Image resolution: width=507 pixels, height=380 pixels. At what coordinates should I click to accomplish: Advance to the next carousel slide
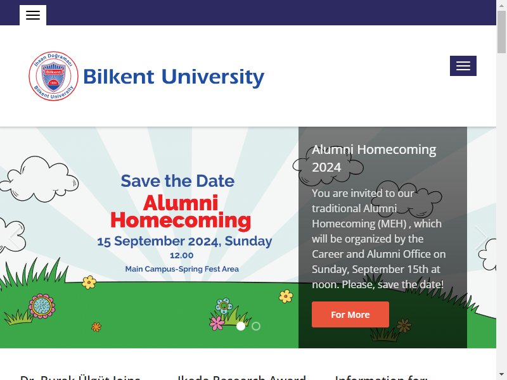[481, 237]
